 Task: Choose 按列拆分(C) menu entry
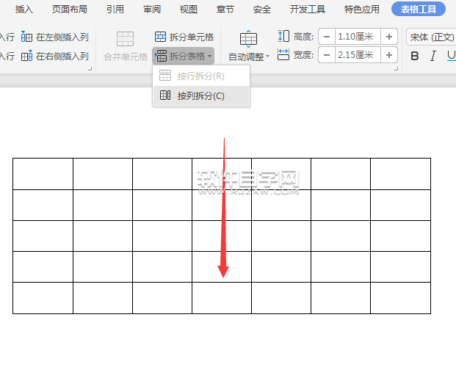201,95
